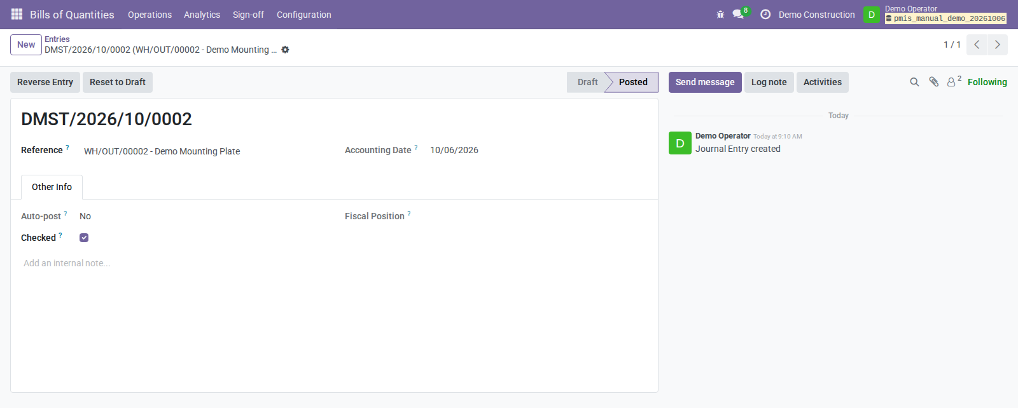
Task: Show the followers list icon
Action: pos(954,81)
